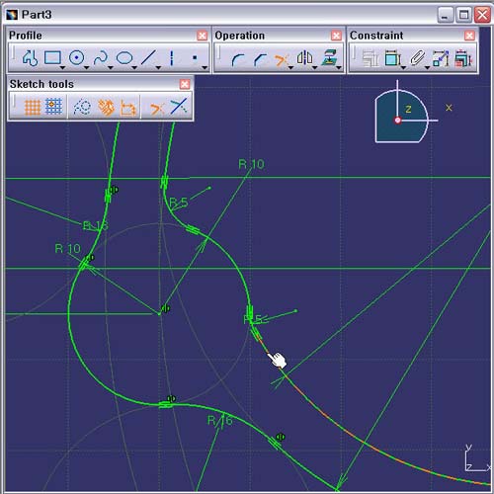This screenshot has height=494, width=494.
Task: Toggle the Grid display in Sketch tools
Action: (33, 108)
